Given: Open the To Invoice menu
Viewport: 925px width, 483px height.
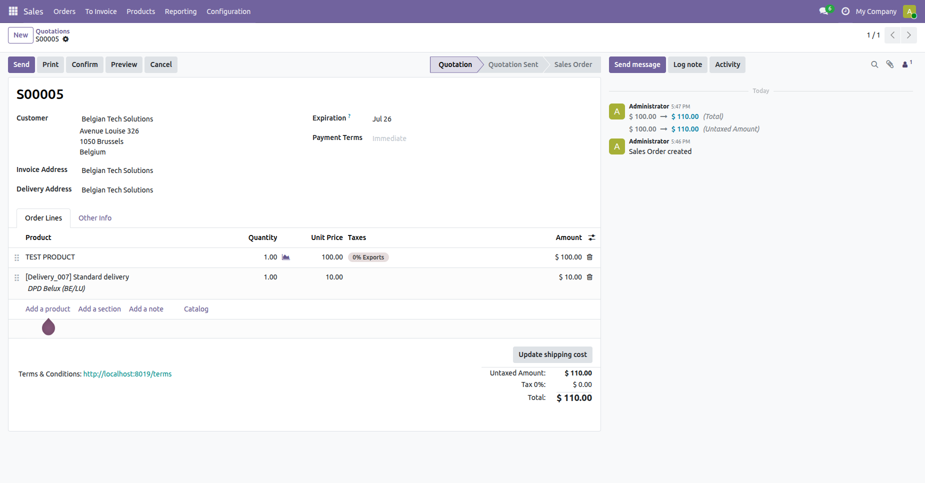Looking at the screenshot, I should tap(101, 11).
